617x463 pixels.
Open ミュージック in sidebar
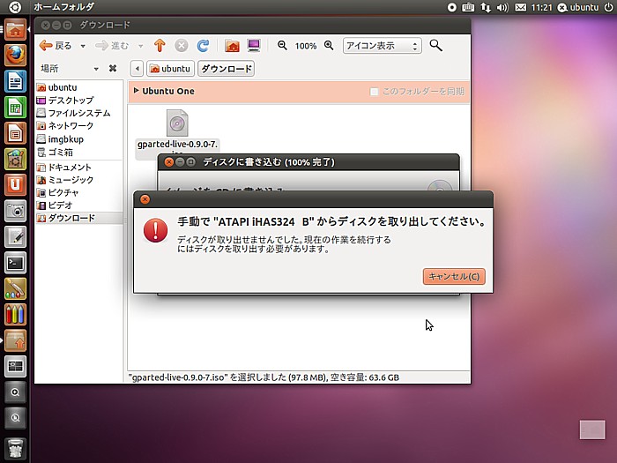click(78, 180)
